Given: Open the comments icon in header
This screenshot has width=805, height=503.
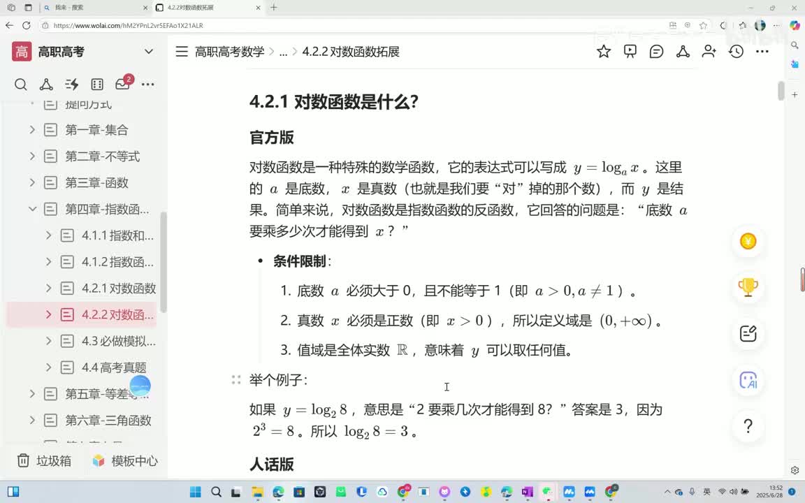Looking at the screenshot, I should point(656,51).
